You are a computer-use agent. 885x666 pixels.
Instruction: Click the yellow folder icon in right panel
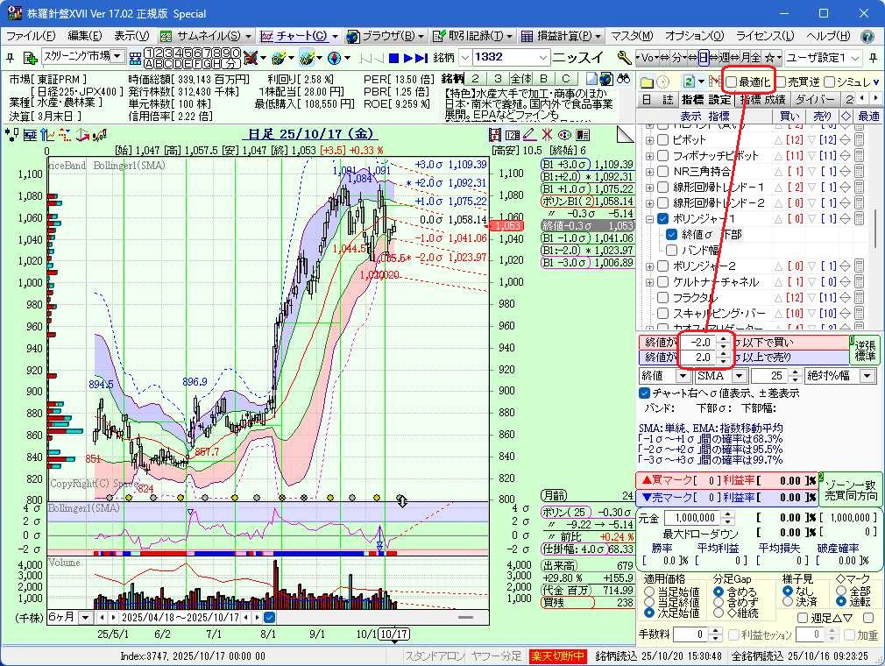click(x=647, y=81)
